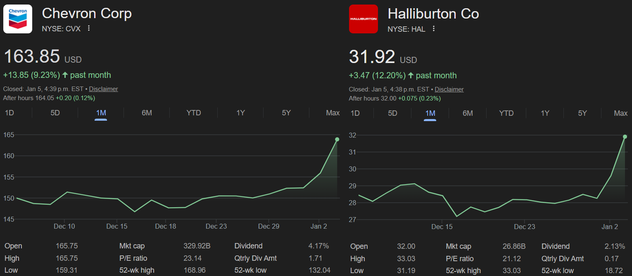Select the 1M tab on Halliburton chart
The height and width of the screenshot is (276, 632).
430,113
